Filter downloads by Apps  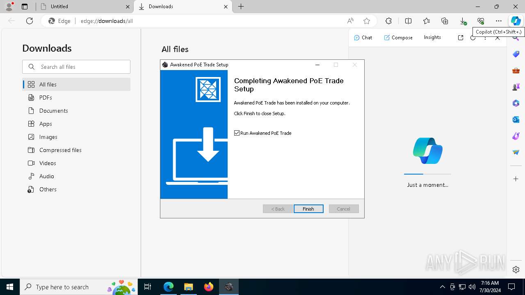(x=76, y=124)
